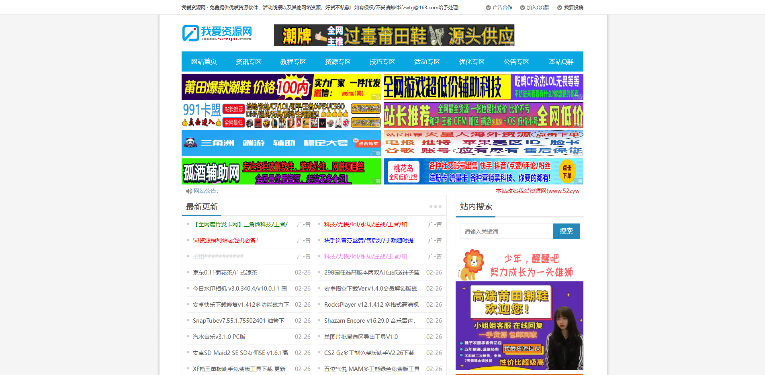The image size is (765, 375).
Task: Click the 我爱资源网 site logo
Action: [x=217, y=34]
